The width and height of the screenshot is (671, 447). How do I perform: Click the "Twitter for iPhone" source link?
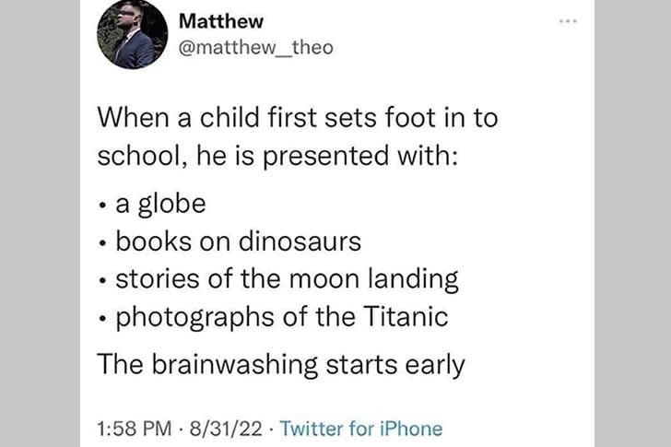tap(360, 429)
